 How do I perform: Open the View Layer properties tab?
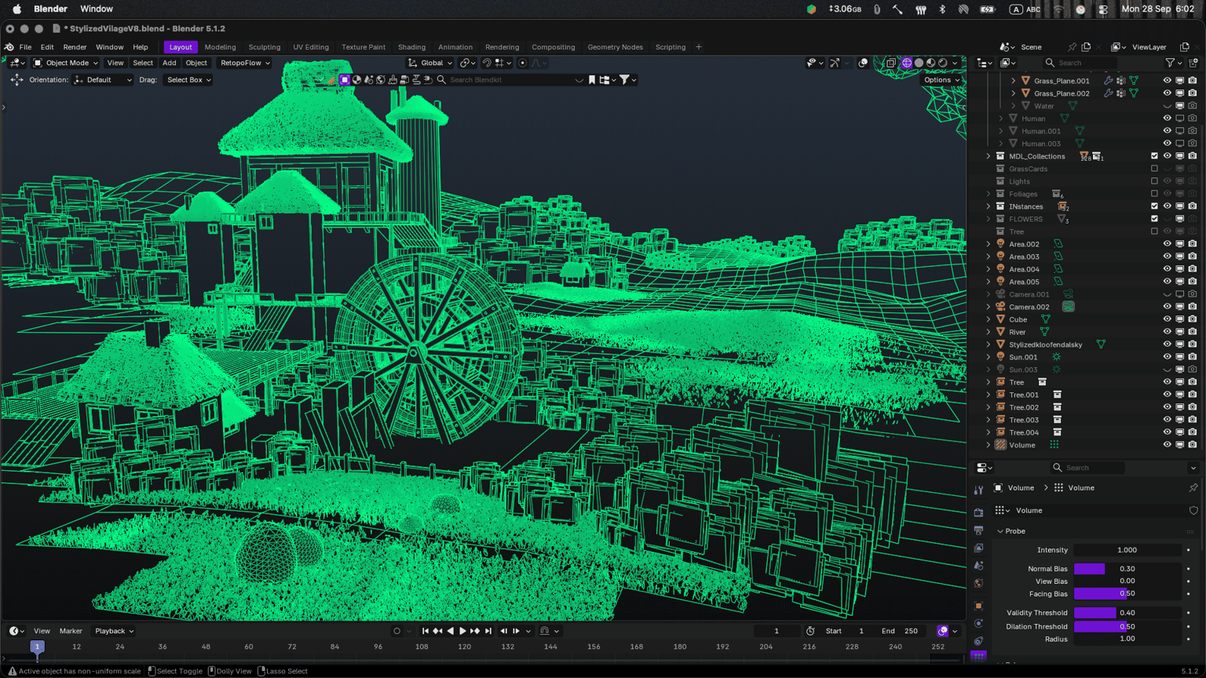pos(978,549)
